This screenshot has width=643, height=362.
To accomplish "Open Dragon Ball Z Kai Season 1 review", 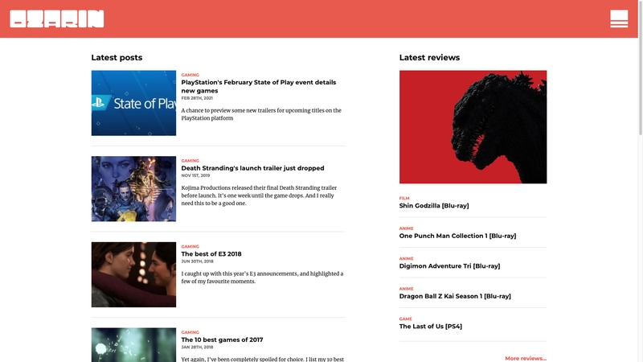I will click(455, 296).
